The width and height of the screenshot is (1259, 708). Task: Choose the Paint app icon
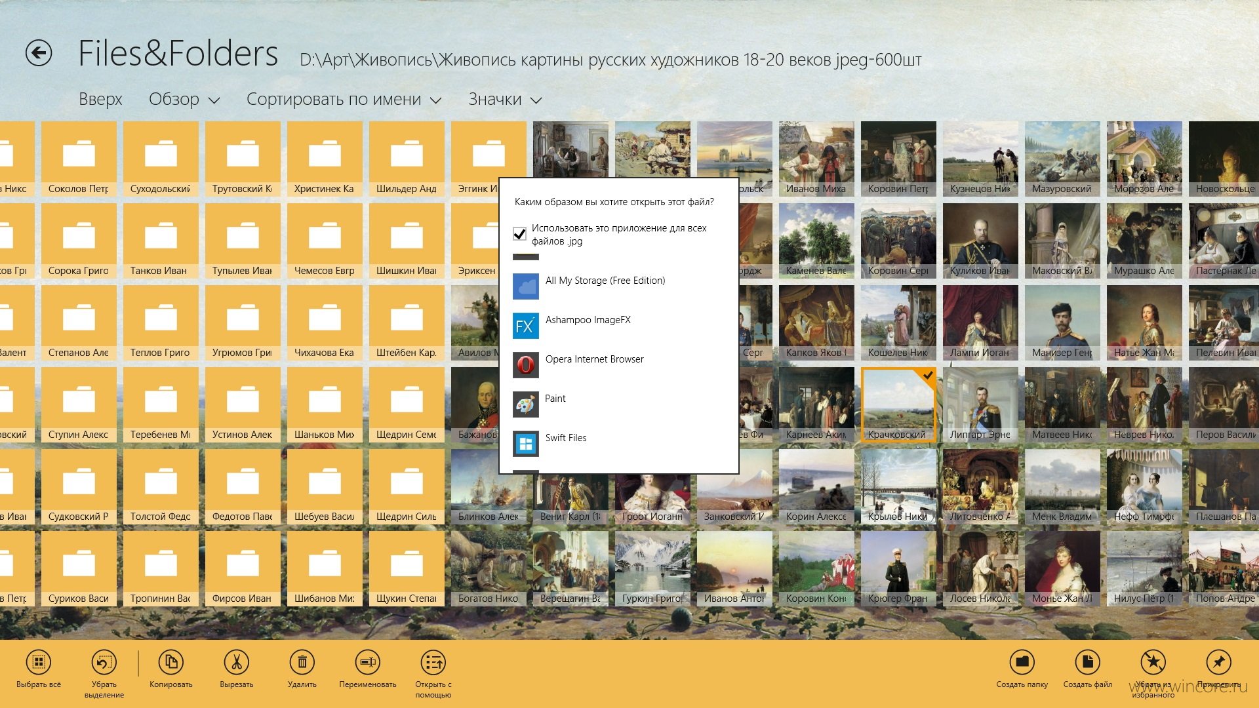coord(526,404)
